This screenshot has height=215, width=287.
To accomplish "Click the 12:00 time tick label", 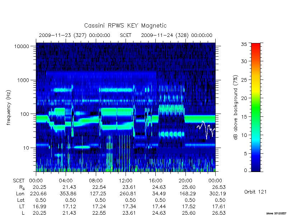I will (126, 181).
